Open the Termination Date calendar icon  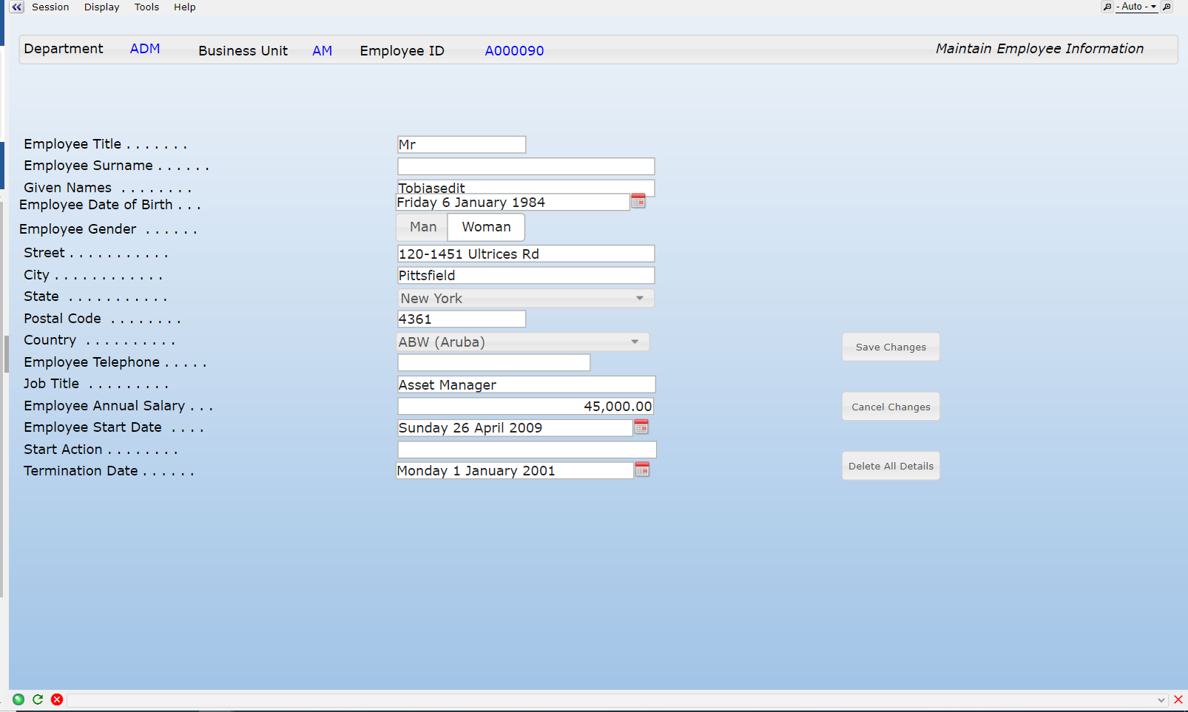pos(642,469)
